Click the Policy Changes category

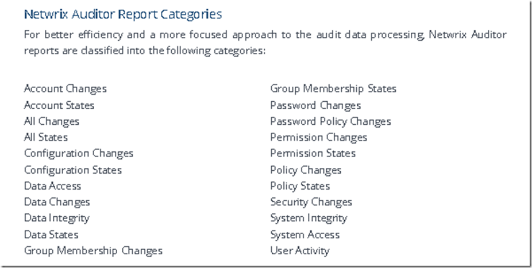(x=306, y=170)
